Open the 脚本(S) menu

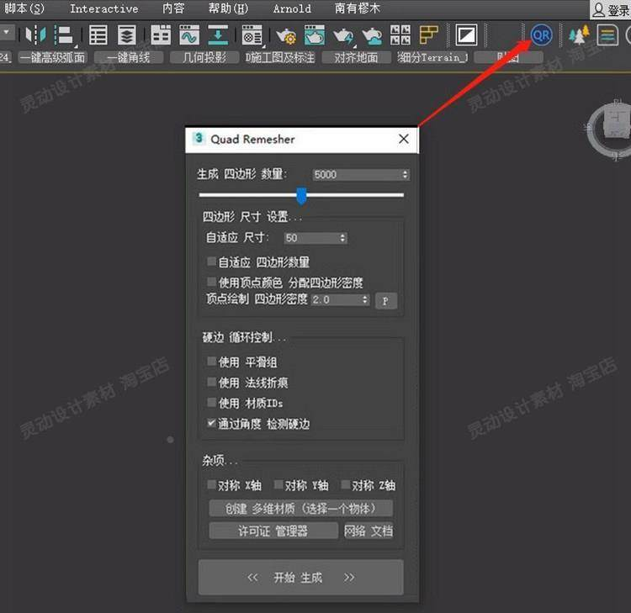coord(24,8)
